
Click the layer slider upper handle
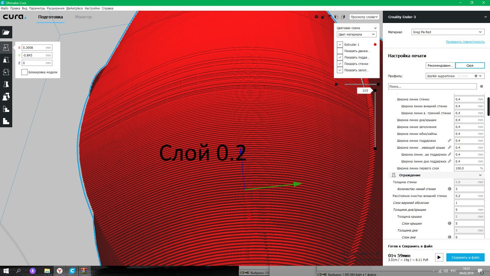point(375,90)
